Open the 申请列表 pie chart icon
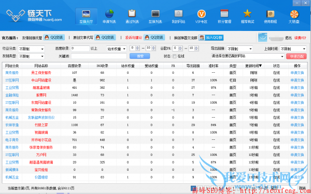The width and height of the screenshot is (311, 194). tap(109, 14)
